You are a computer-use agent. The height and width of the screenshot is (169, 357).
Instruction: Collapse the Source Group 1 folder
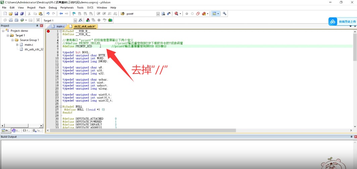pyautogui.click(x=12, y=40)
